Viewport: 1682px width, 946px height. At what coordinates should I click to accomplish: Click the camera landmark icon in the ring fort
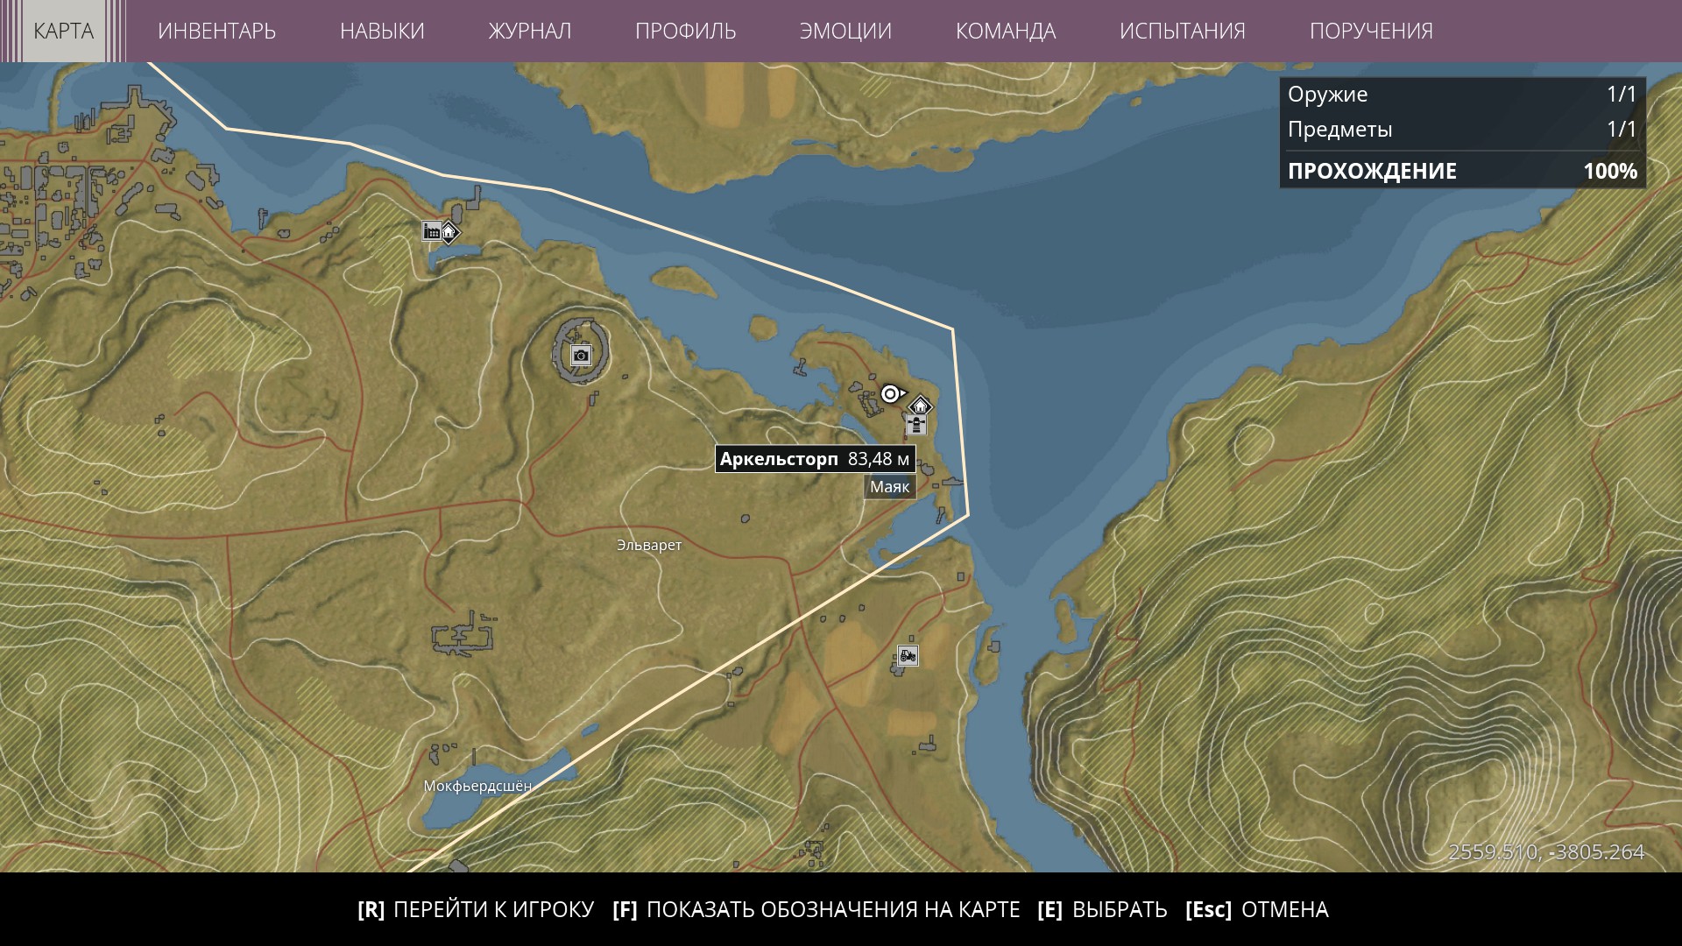tap(580, 355)
